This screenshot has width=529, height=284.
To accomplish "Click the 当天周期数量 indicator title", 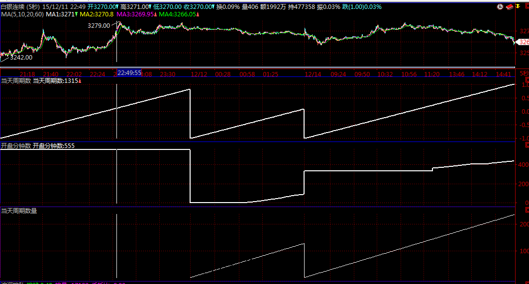I will (19, 211).
